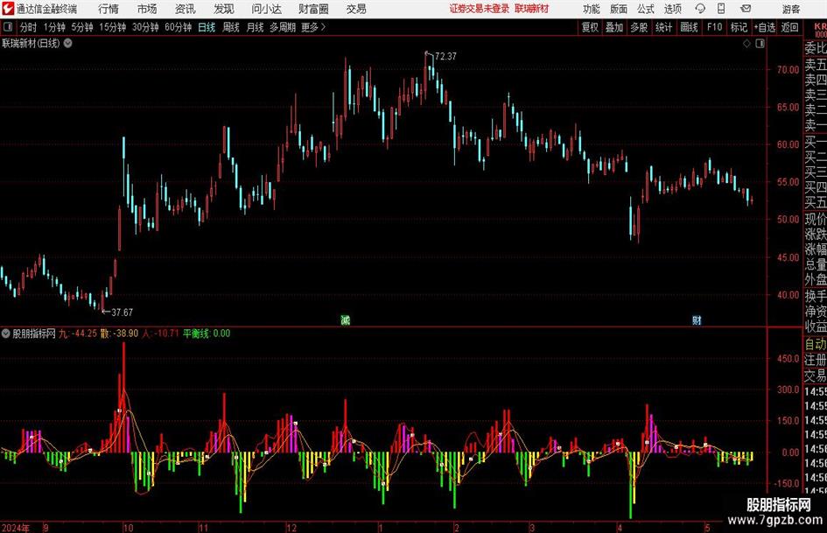Open the F10 company info
The height and width of the screenshot is (533, 827).
point(714,27)
